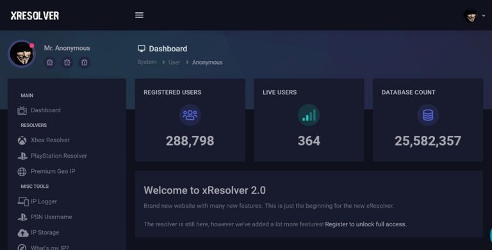Viewport: 492px width, 250px height.
Task: Select the 364 live users value
Action: pyautogui.click(x=309, y=140)
